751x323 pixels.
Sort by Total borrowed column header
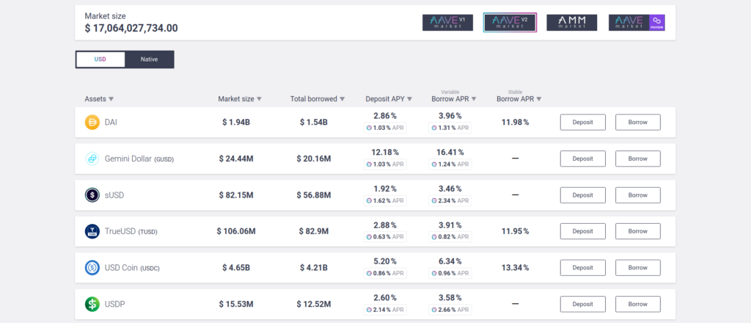[317, 99]
